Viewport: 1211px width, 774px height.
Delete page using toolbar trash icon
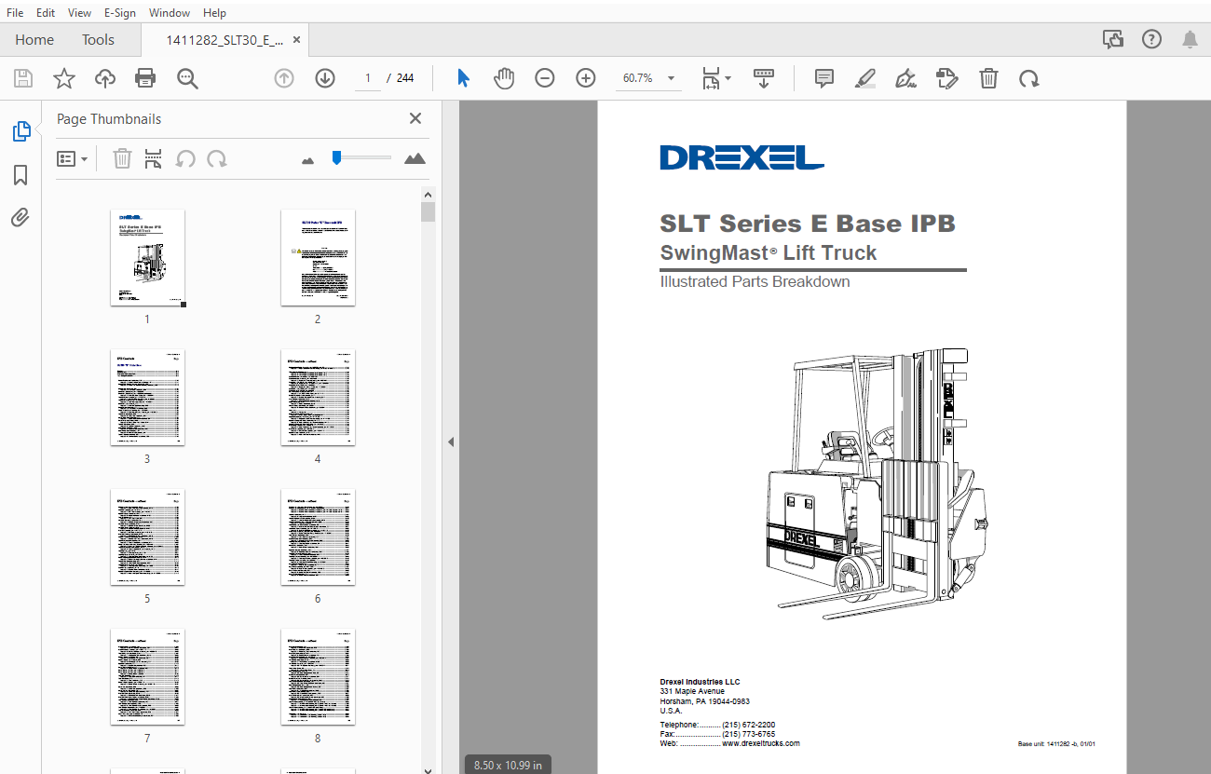(x=988, y=78)
